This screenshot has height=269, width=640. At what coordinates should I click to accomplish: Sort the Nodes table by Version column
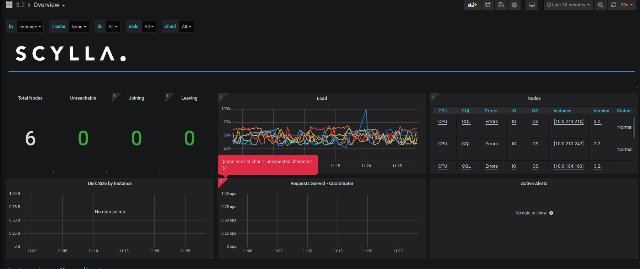601,111
